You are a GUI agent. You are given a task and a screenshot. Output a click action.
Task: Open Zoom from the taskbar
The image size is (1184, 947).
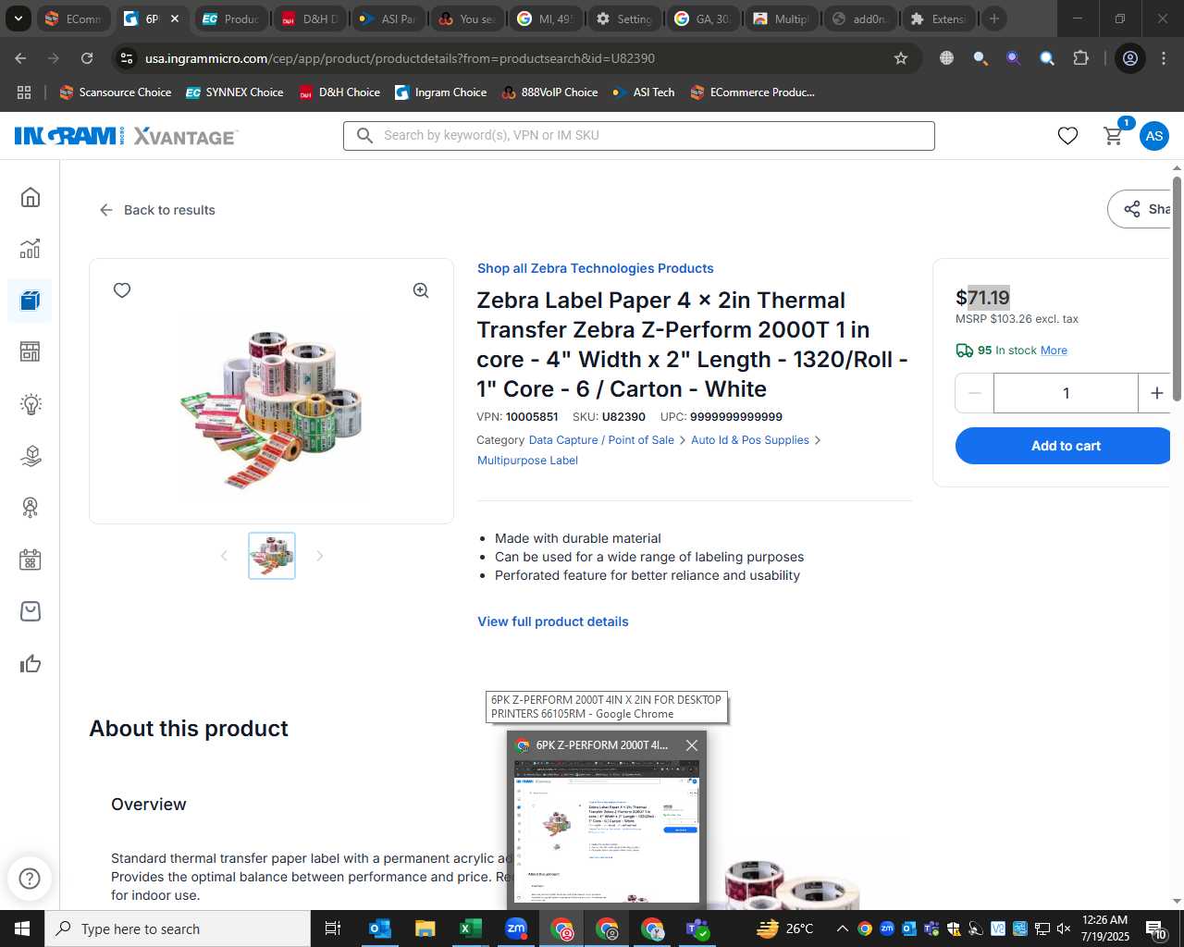pyautogui.click(x=516, y=929)
